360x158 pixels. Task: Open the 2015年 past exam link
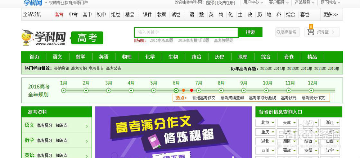266,68
